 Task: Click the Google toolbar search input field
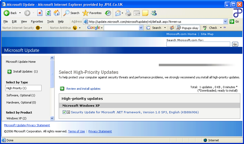121,28
